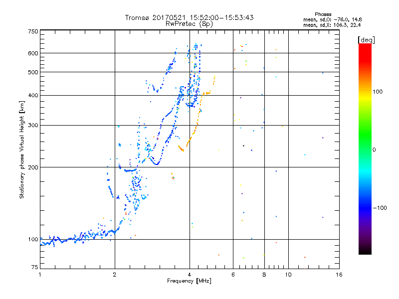Image resolution: width=399 pixels, height=299 pixels.
Task: Select the 'mean, sd,O: -76.0, 14.8' text
Action: point(332,19)
